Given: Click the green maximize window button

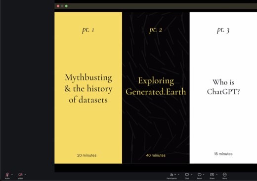Looking at the screenshot, I should tap(66, 6).
